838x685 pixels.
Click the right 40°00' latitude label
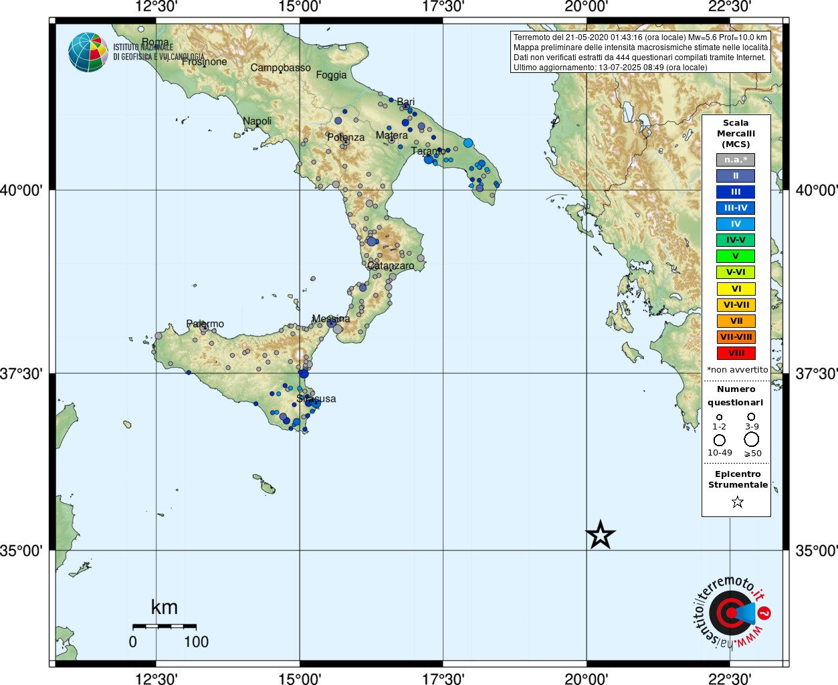click(x=817, y=190)
